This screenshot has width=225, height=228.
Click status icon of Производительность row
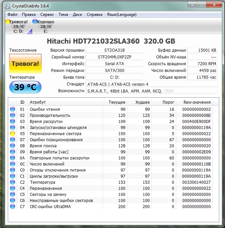[13, 115]
